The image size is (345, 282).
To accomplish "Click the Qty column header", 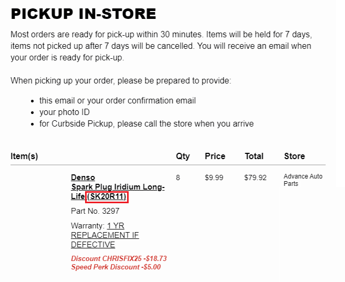I will 183,156.
